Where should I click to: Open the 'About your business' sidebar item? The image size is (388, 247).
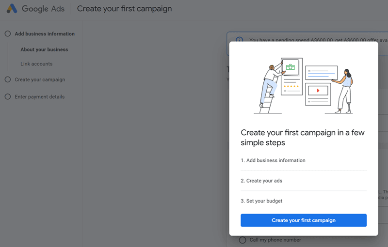tap(44, 49)
